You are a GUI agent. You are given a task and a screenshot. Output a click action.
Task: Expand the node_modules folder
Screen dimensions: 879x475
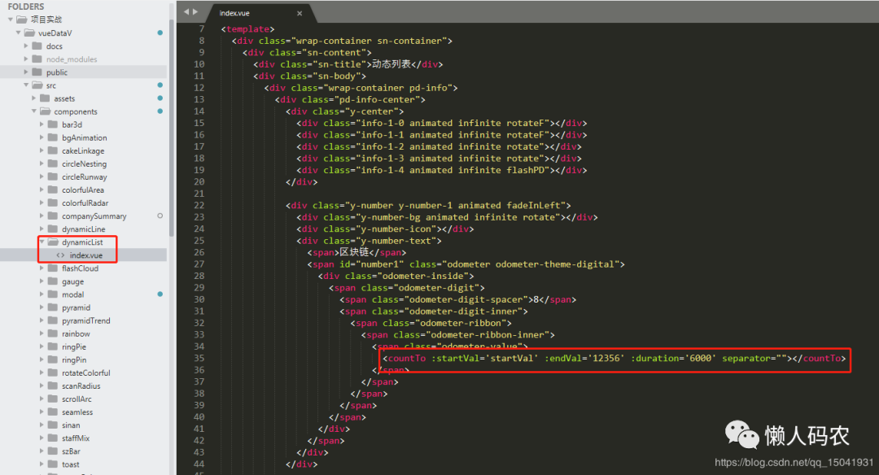26,59
